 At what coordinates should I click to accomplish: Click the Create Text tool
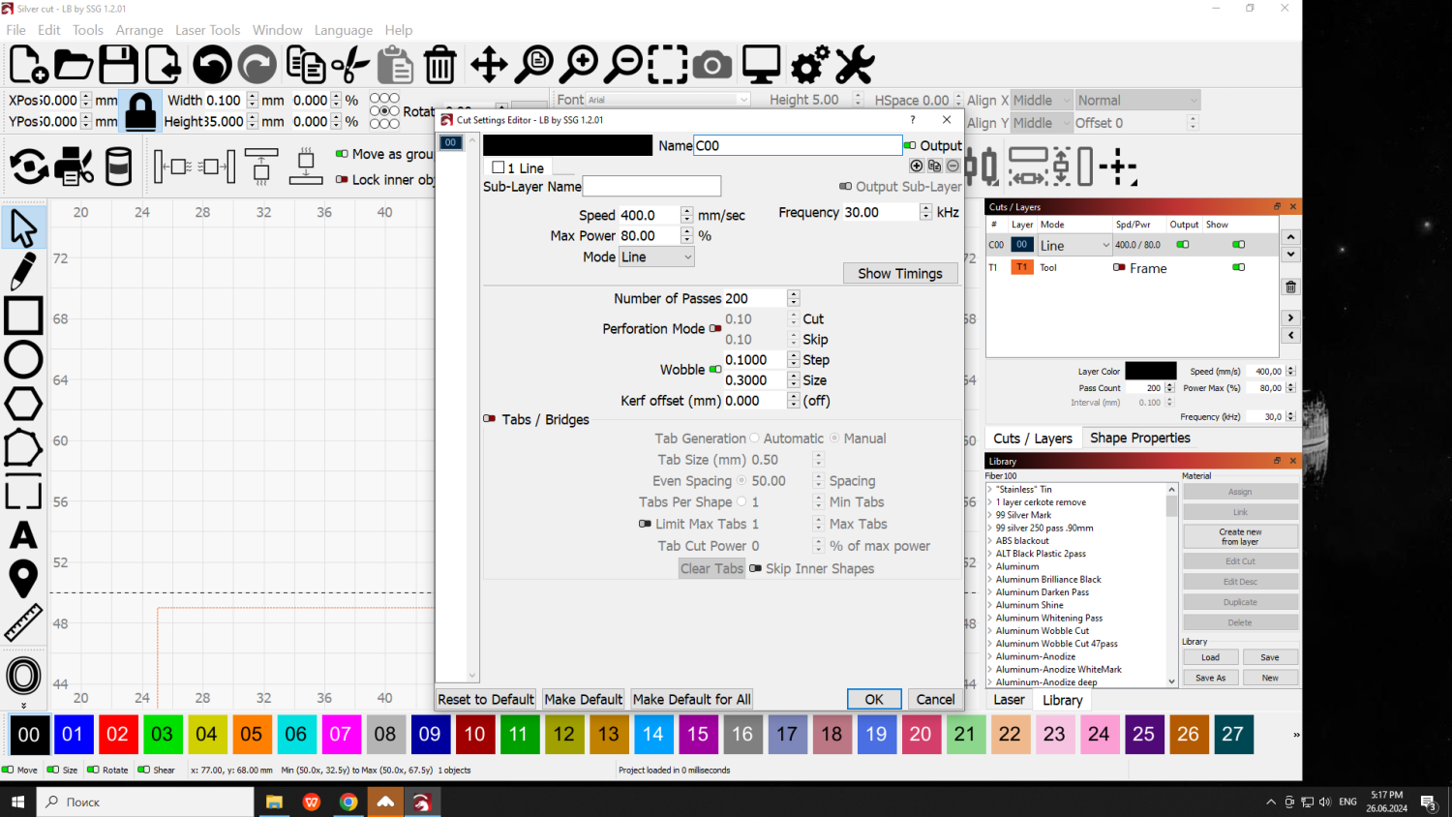click(23, 535)
